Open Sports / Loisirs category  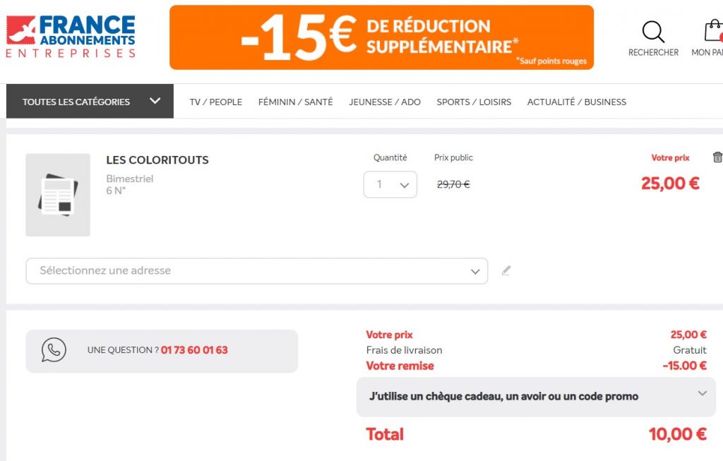click(x=474, y=102)
